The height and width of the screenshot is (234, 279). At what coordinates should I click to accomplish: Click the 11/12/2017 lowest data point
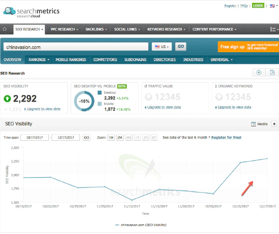(132, 200)
